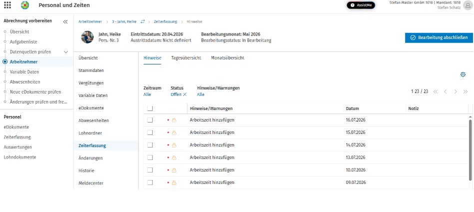Sort by Datum column header
Viewport: 474px width, 212px height.
pos(352,108)
